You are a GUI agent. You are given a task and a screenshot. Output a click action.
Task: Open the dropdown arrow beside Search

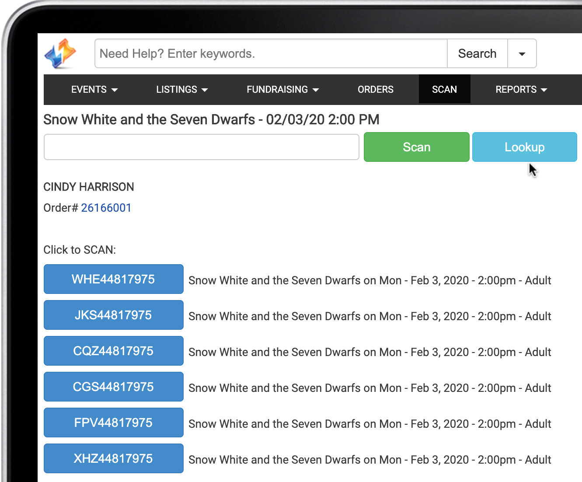click(x=522, y=53)
